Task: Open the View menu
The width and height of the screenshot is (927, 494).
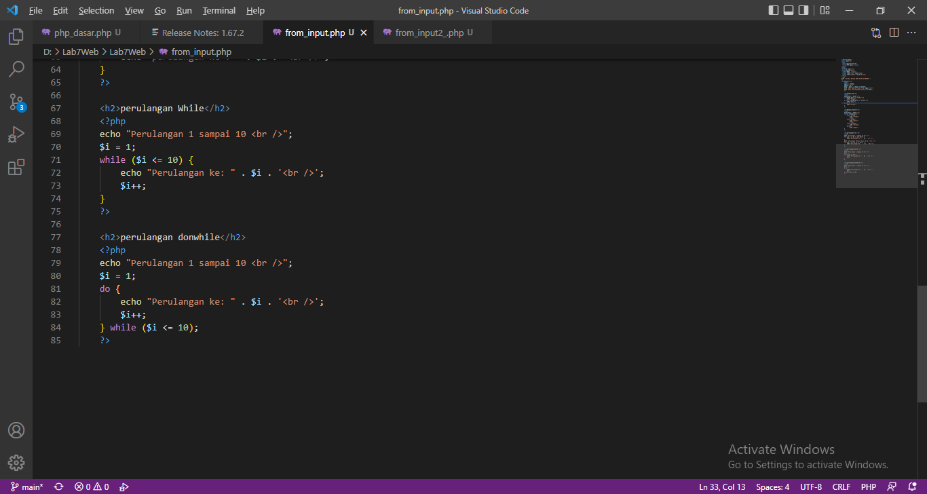Action: [134, 10]
